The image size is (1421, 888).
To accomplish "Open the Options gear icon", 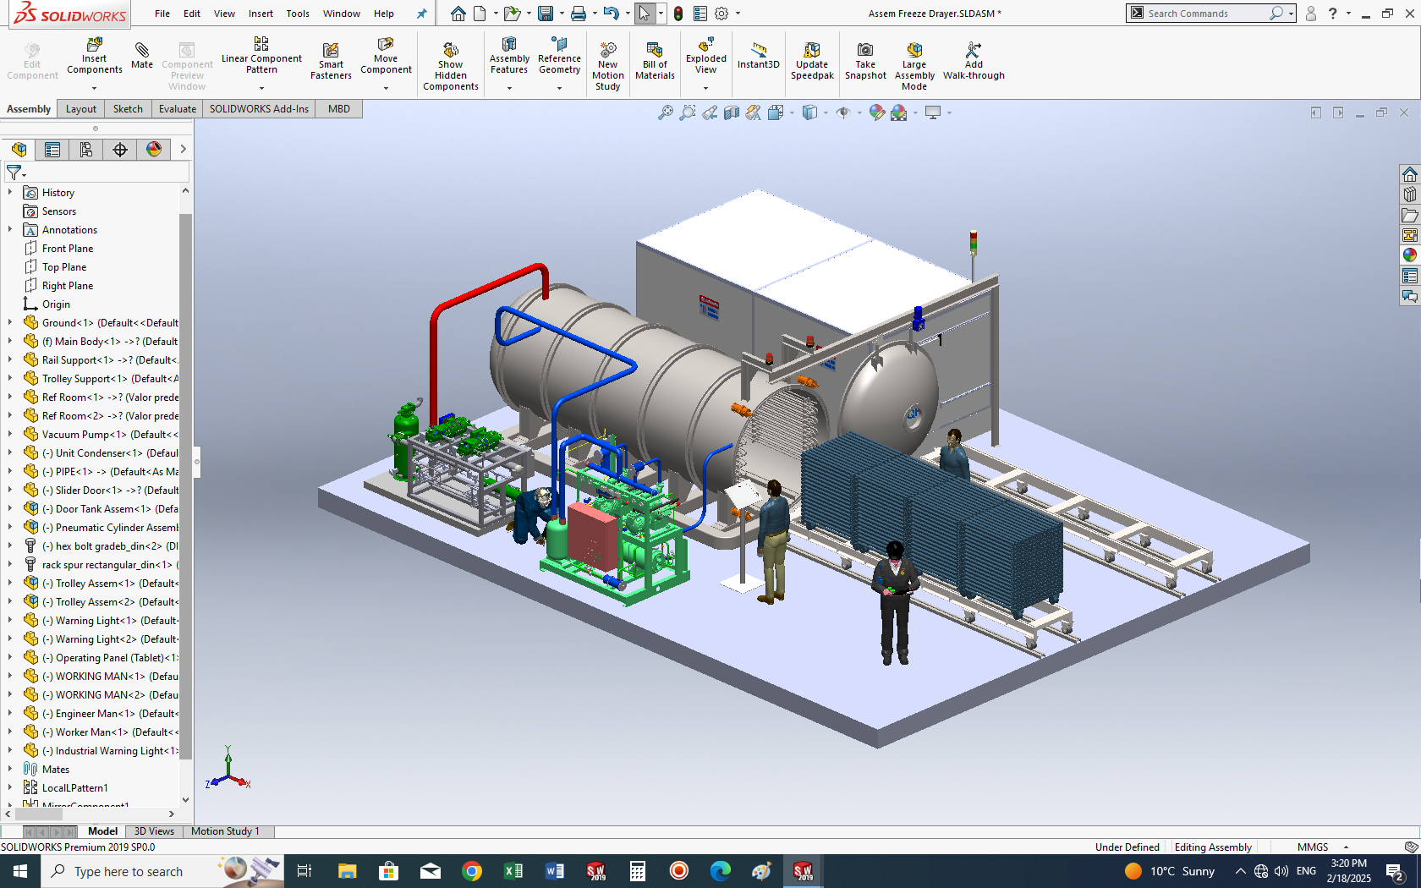I will coord(721,14).
